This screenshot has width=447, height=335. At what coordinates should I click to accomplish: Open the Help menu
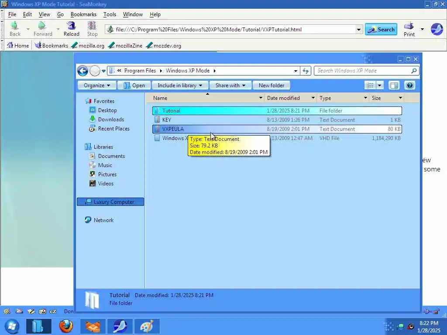tap(155, 14)
